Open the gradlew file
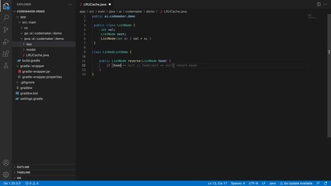Screen dimensions: 331x186 [x=26, y=88]
